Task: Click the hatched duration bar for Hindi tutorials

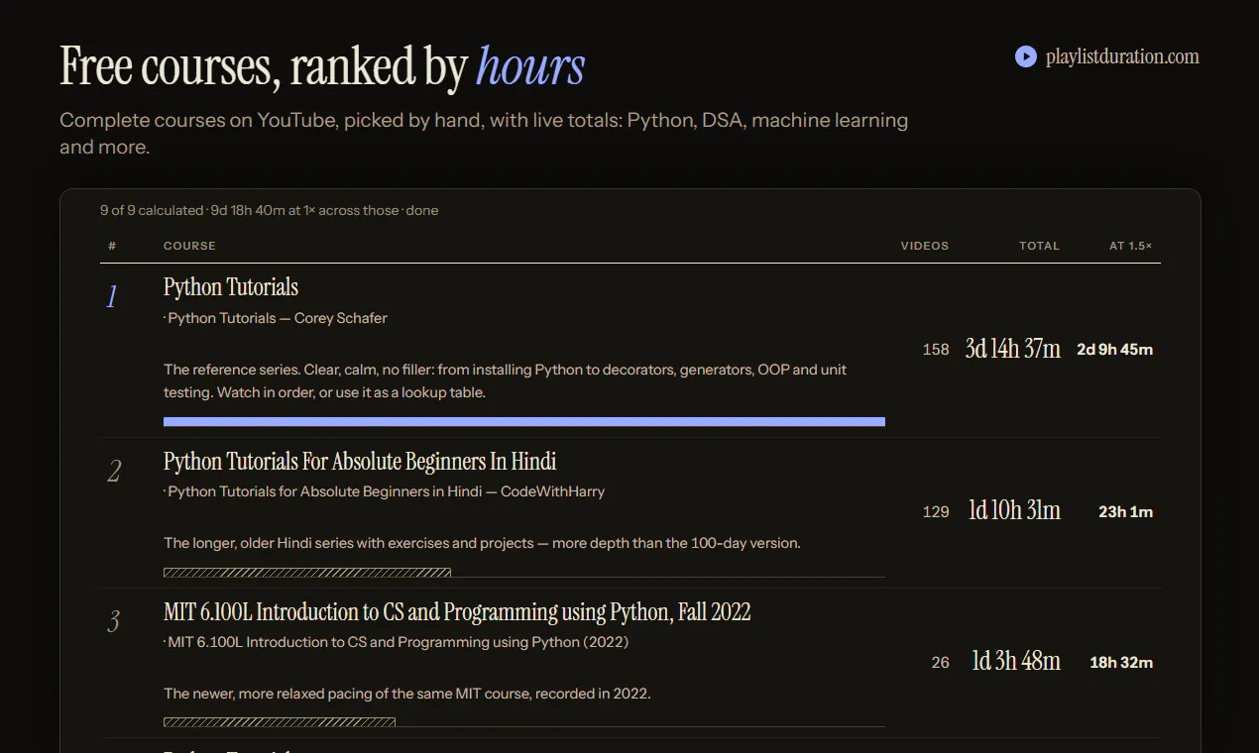Action: pyautogui.click(x=307, y=573)
